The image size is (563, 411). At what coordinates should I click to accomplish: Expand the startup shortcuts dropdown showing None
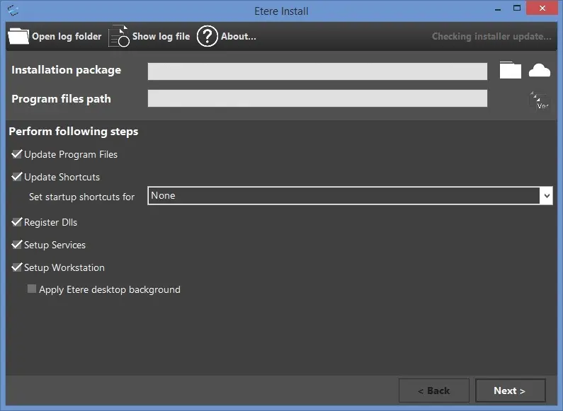coord(545,196)
